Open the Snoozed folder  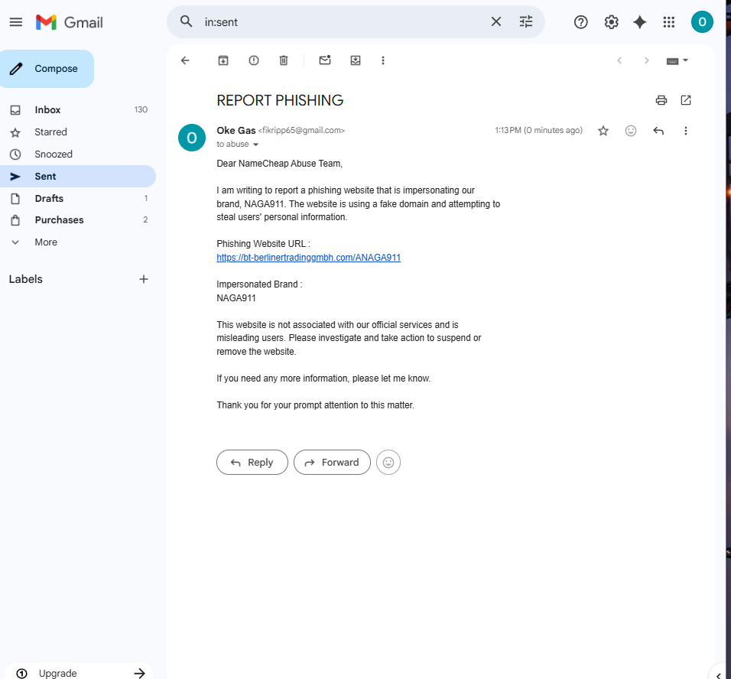(x=78, y=154)
